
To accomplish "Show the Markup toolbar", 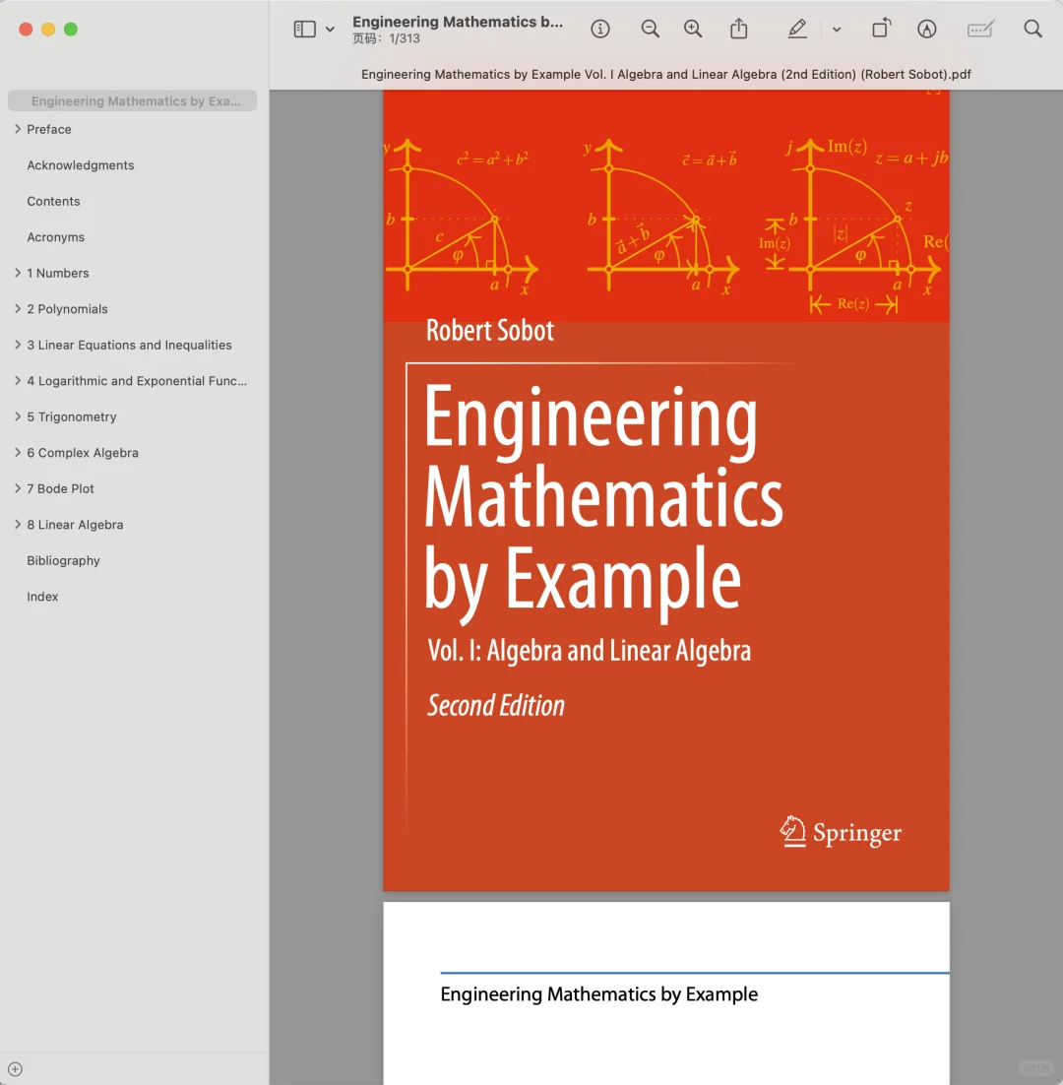I will click(927, 30).
